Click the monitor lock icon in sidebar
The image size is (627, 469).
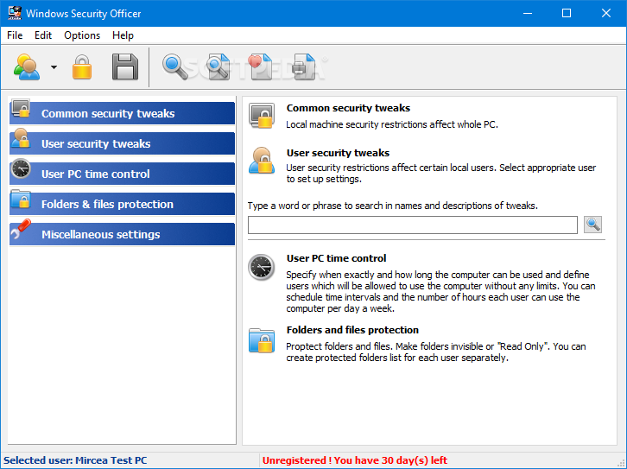pyautogui.click(x=21, y=108)
